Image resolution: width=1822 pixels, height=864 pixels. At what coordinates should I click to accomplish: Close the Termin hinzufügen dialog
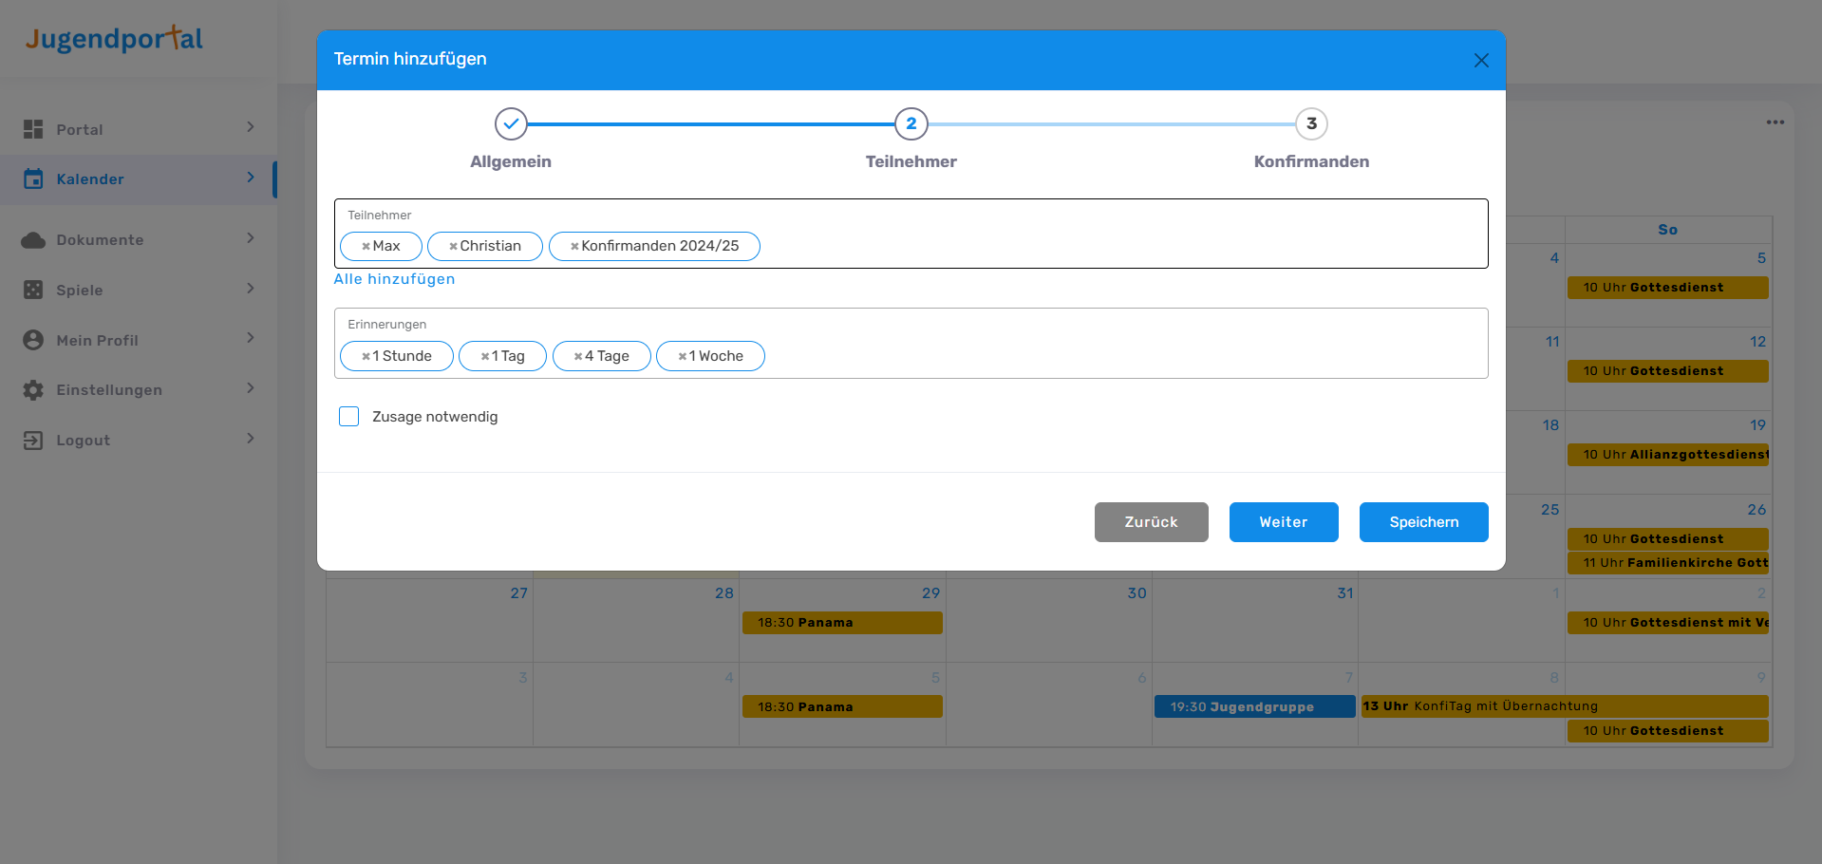pyautogui.click(x=1480, y=61)
